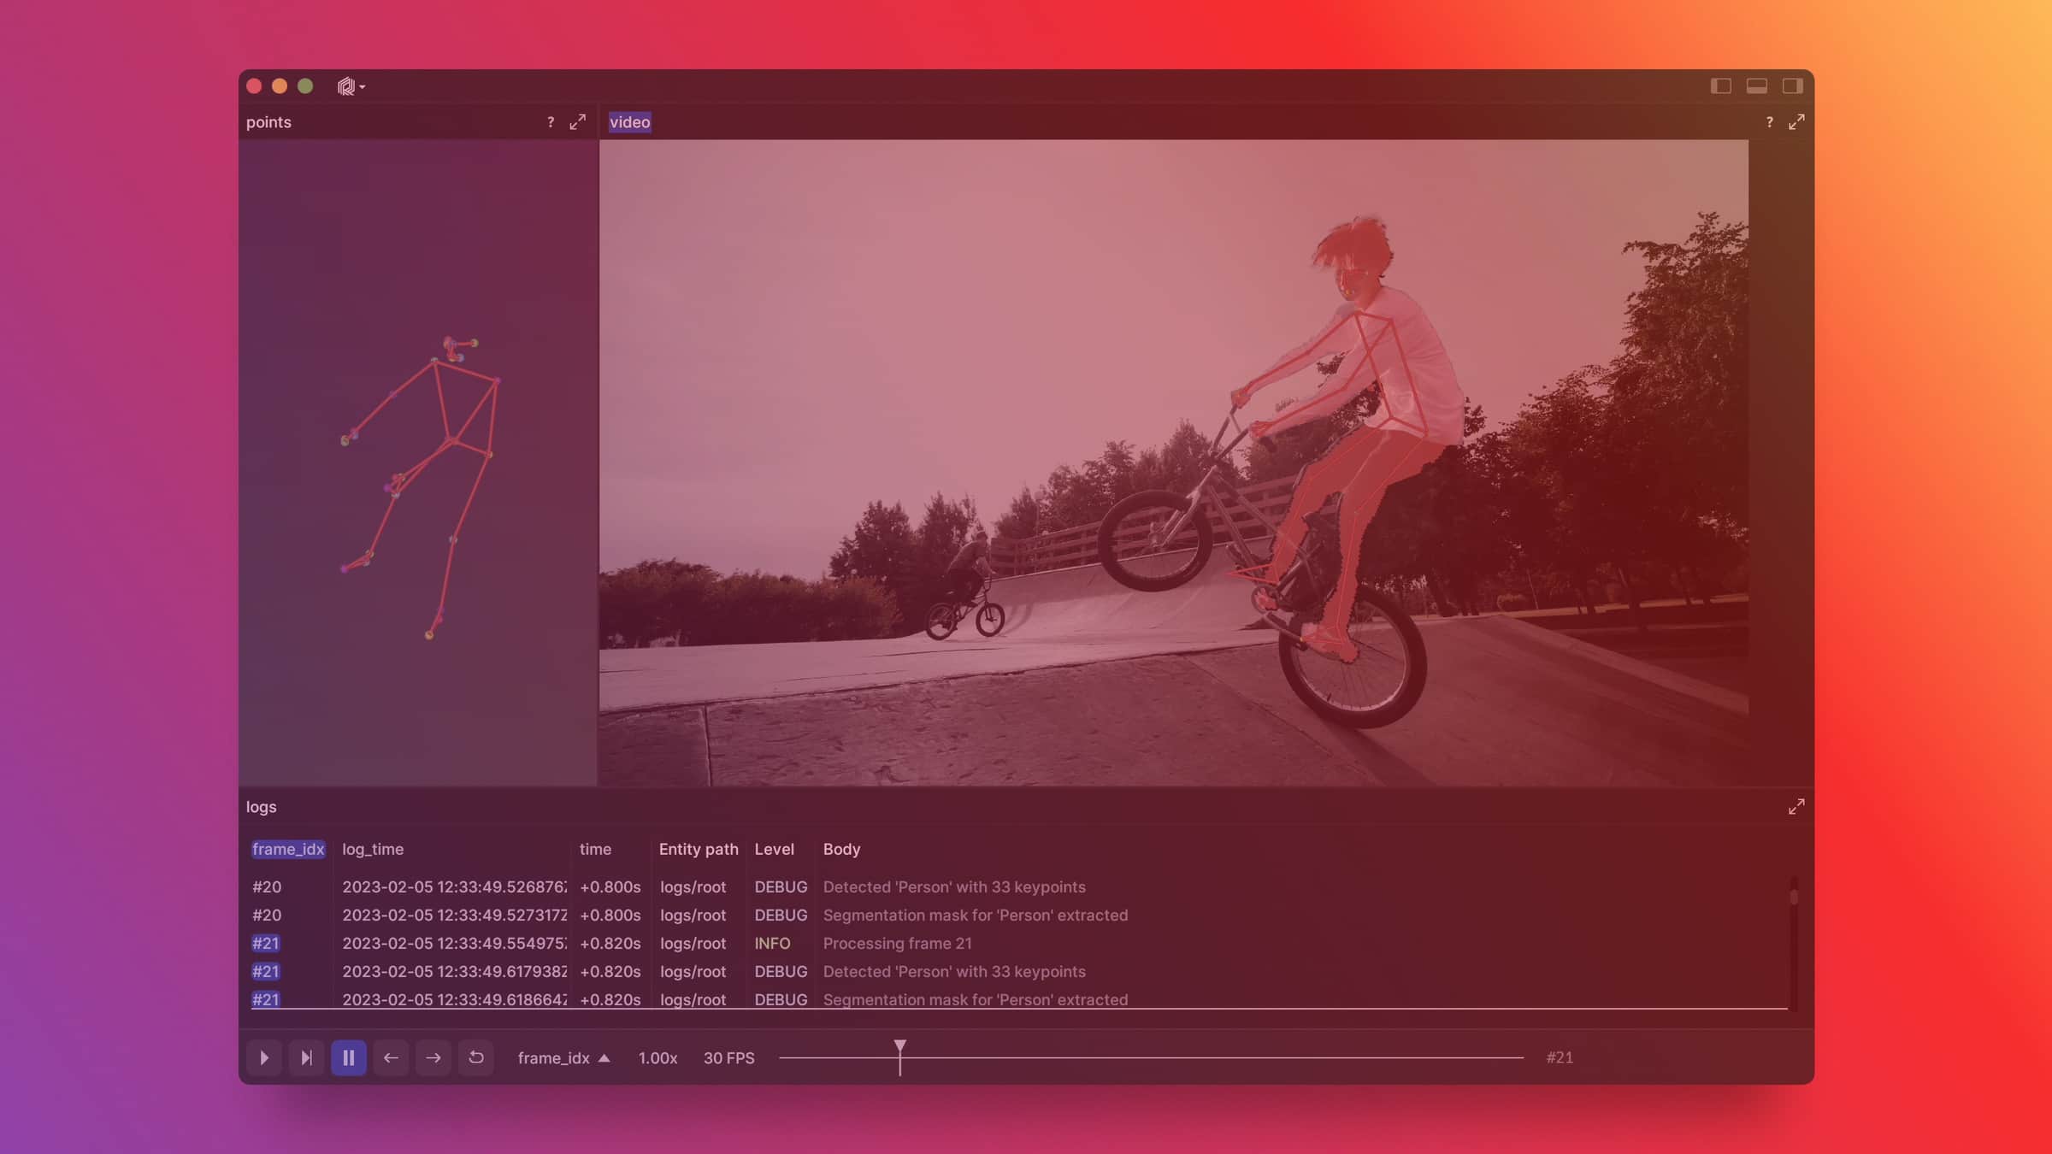
Task: Click the frame_idx column header
Action: [x=288, y=849]
